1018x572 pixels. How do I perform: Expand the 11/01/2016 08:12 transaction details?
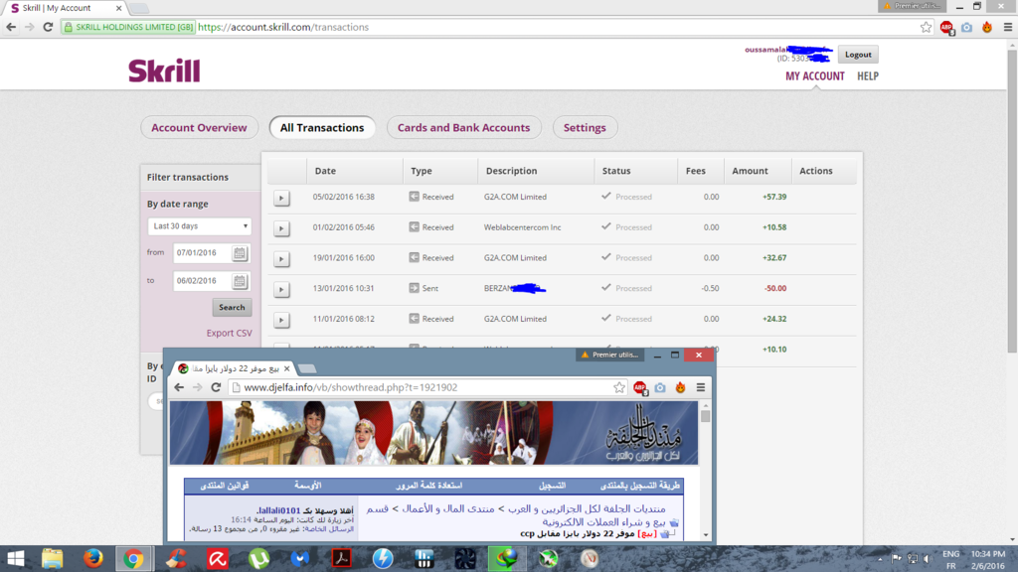pyautogui.click(x=281, y=320)
